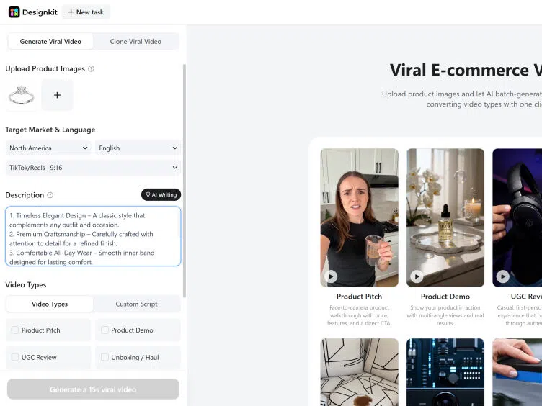Screen dimensions: 542x406
Task: Play the Product Demo sample video
Action: click(417, 276)
